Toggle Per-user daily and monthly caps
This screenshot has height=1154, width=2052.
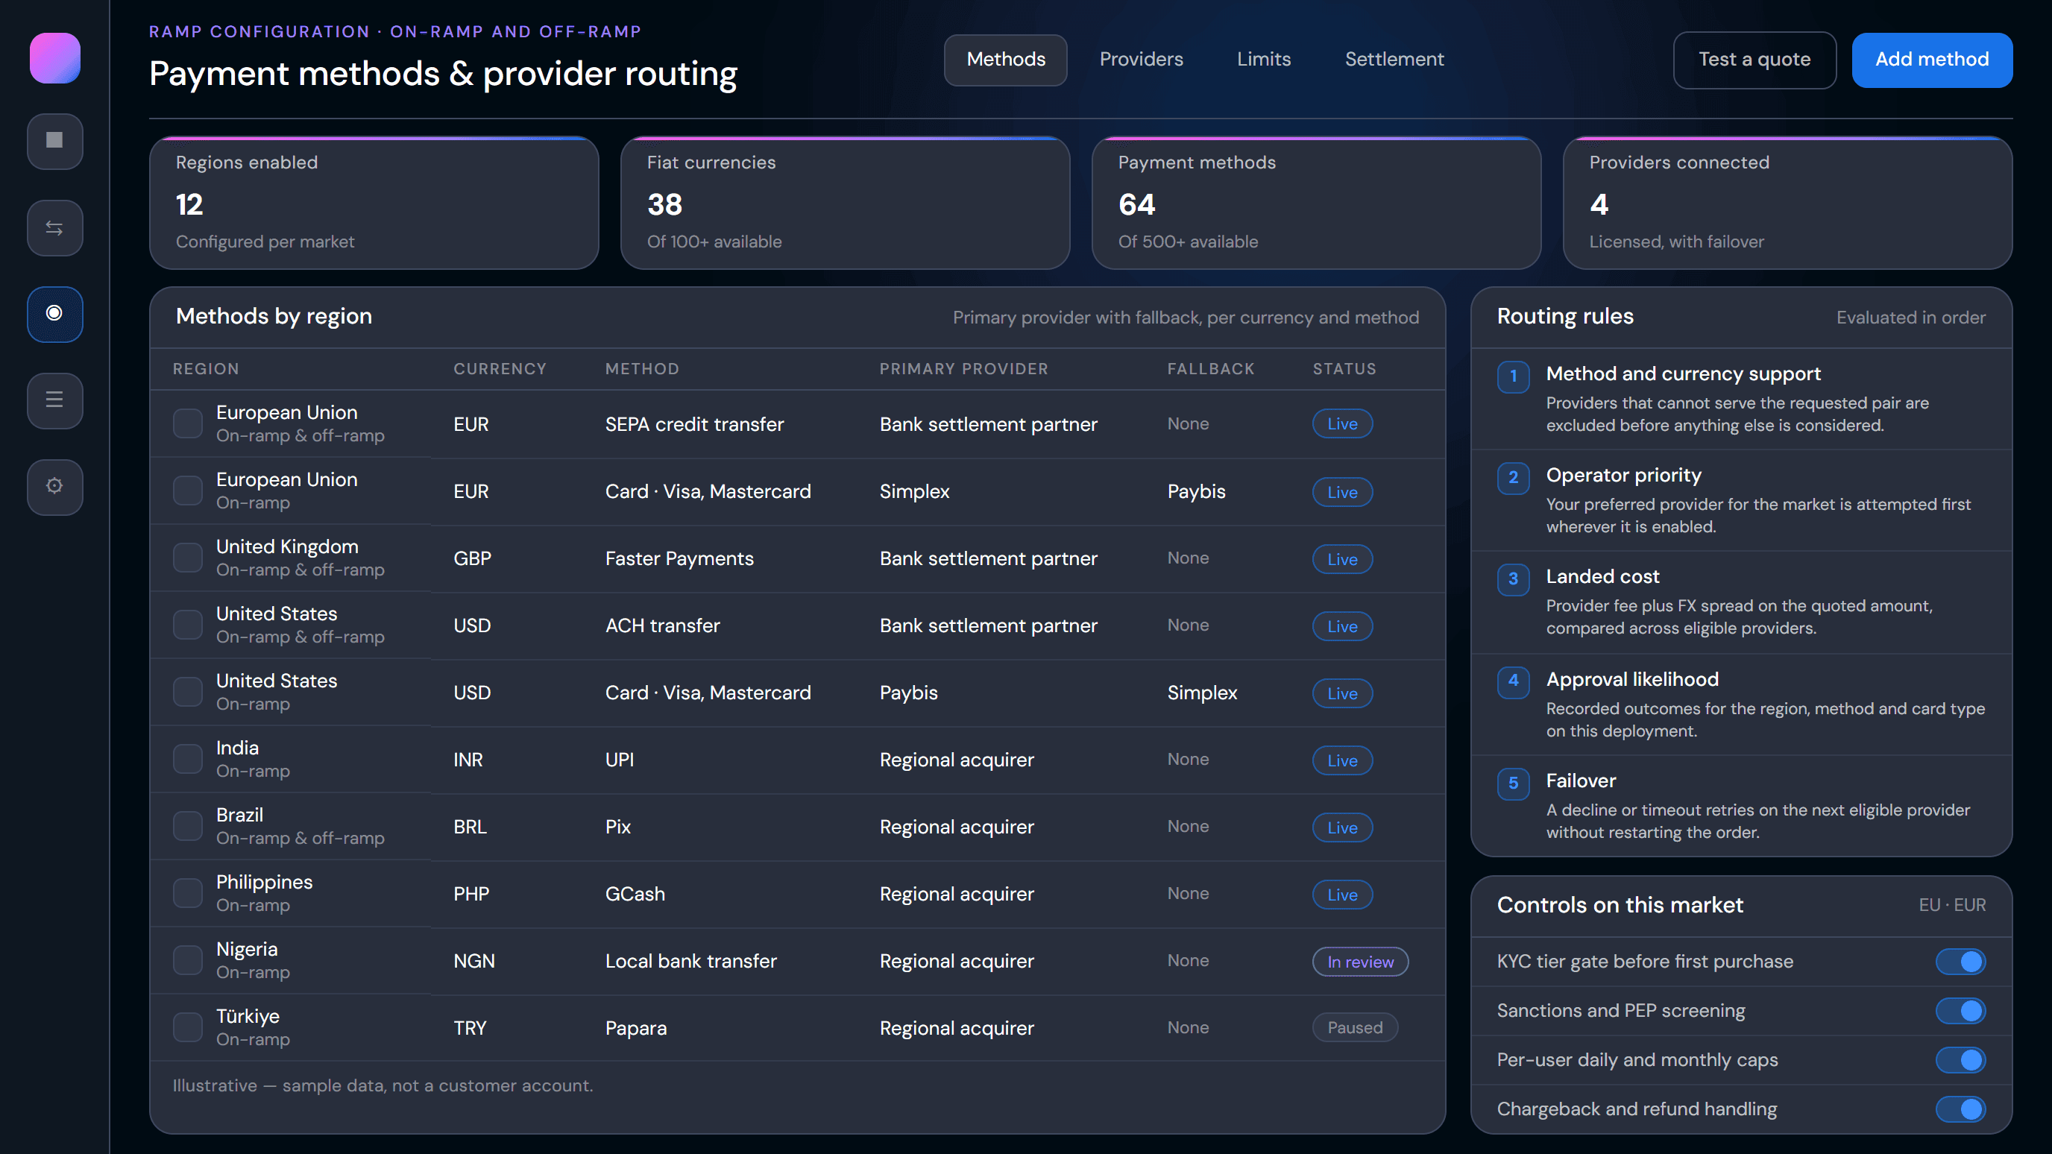1960,1060
